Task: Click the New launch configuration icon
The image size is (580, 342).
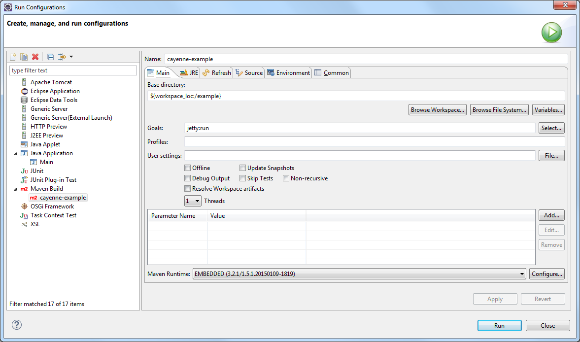Action: pos(13,57)
